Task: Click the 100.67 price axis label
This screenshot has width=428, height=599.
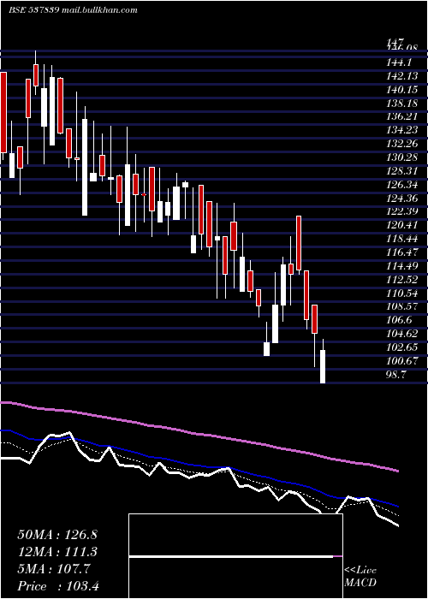Action: [x=402, y=361]
